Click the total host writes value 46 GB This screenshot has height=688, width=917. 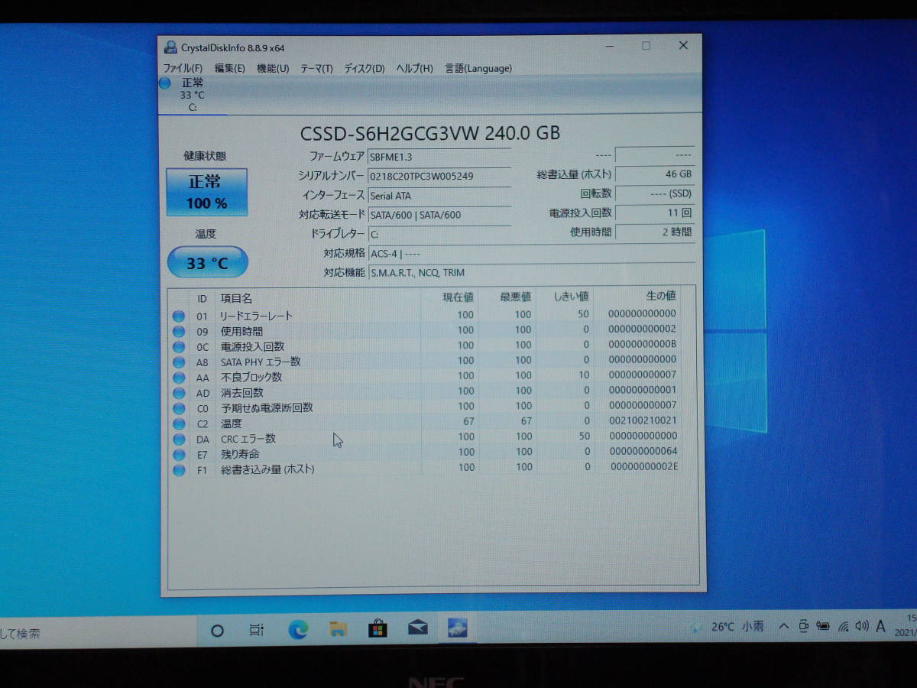coord(655,174)
